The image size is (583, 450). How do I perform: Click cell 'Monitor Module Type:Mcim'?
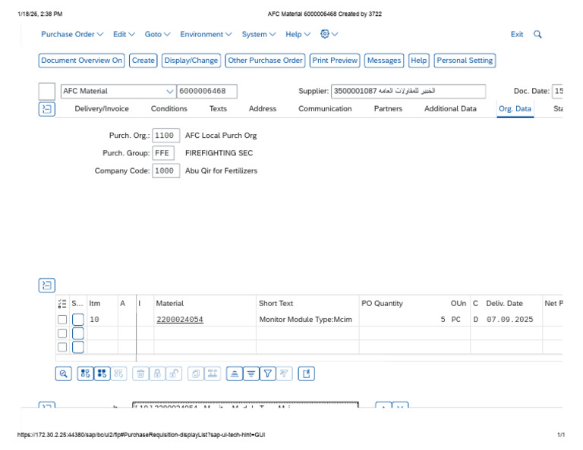(306, 320)
